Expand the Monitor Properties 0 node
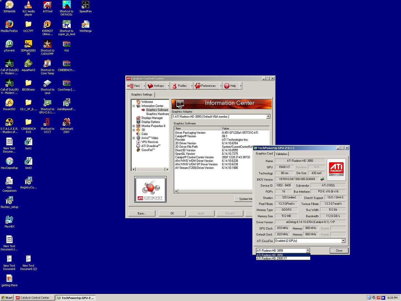 [x=134, y=126]
